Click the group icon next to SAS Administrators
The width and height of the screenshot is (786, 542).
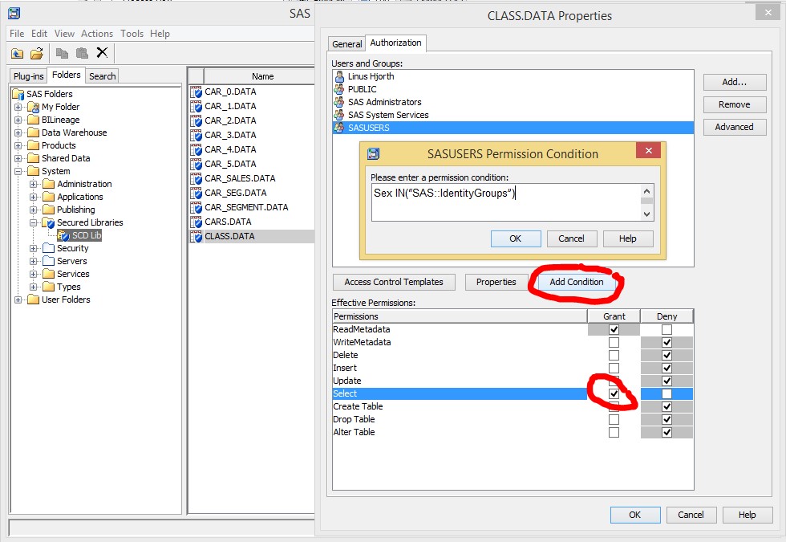click(x=339, y=102)
